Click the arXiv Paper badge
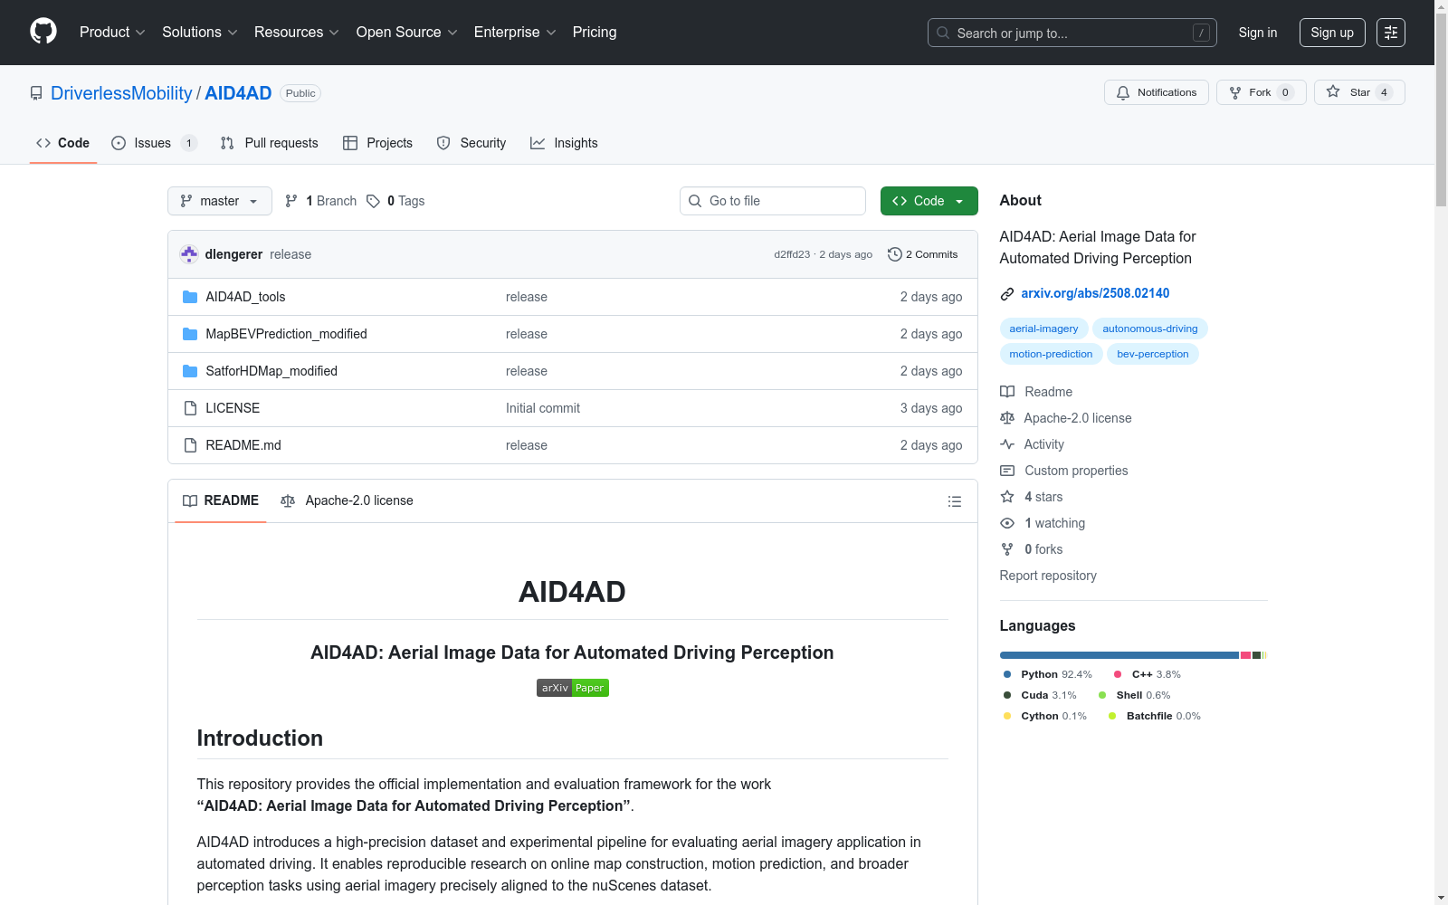This screenshot has height=905, width=1448. tap(572, 688)
